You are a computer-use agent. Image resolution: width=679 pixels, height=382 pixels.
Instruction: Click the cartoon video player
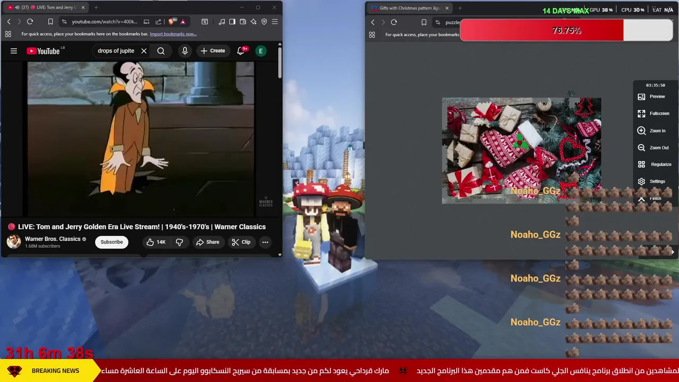pyautogui.click(x=141, y=139)
